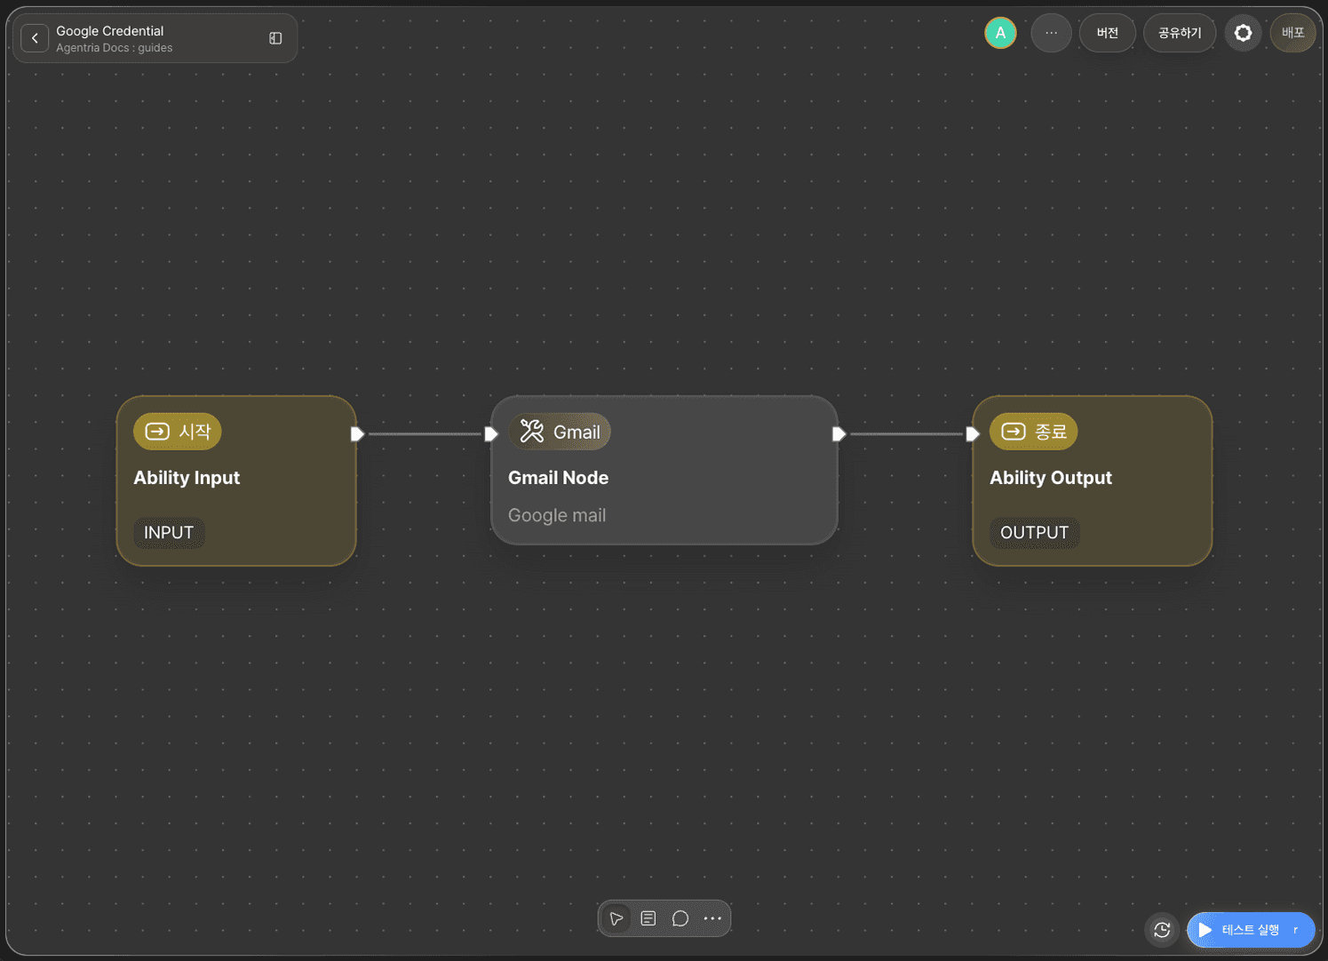The height and width of the screenshot is (961, 1328).
Task: Click the Ability Input output connector
Action: point(357,434)
